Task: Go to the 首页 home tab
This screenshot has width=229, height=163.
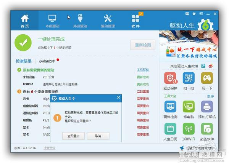Action: click(24, 21)
